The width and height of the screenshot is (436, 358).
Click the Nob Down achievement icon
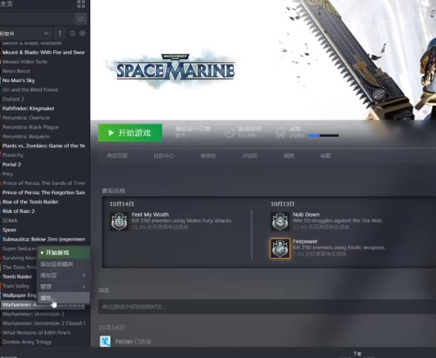[x=280, y=221]
